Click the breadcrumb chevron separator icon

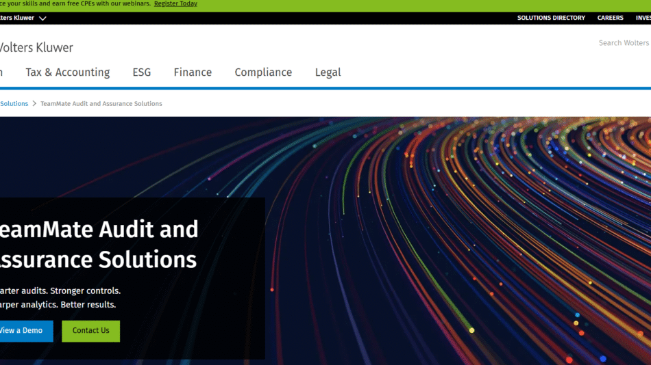tap(34, 104)
